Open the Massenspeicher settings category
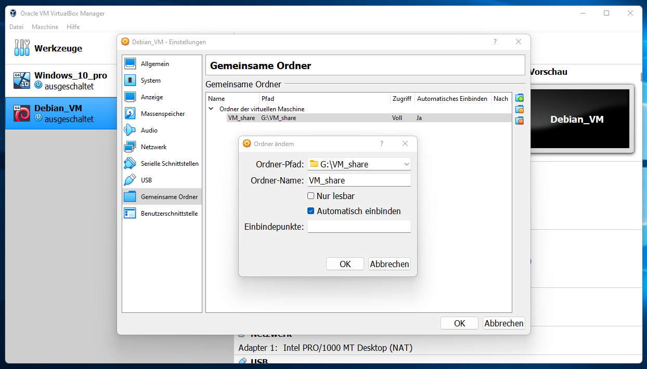 pyautogui.click(x=162, y=114)
